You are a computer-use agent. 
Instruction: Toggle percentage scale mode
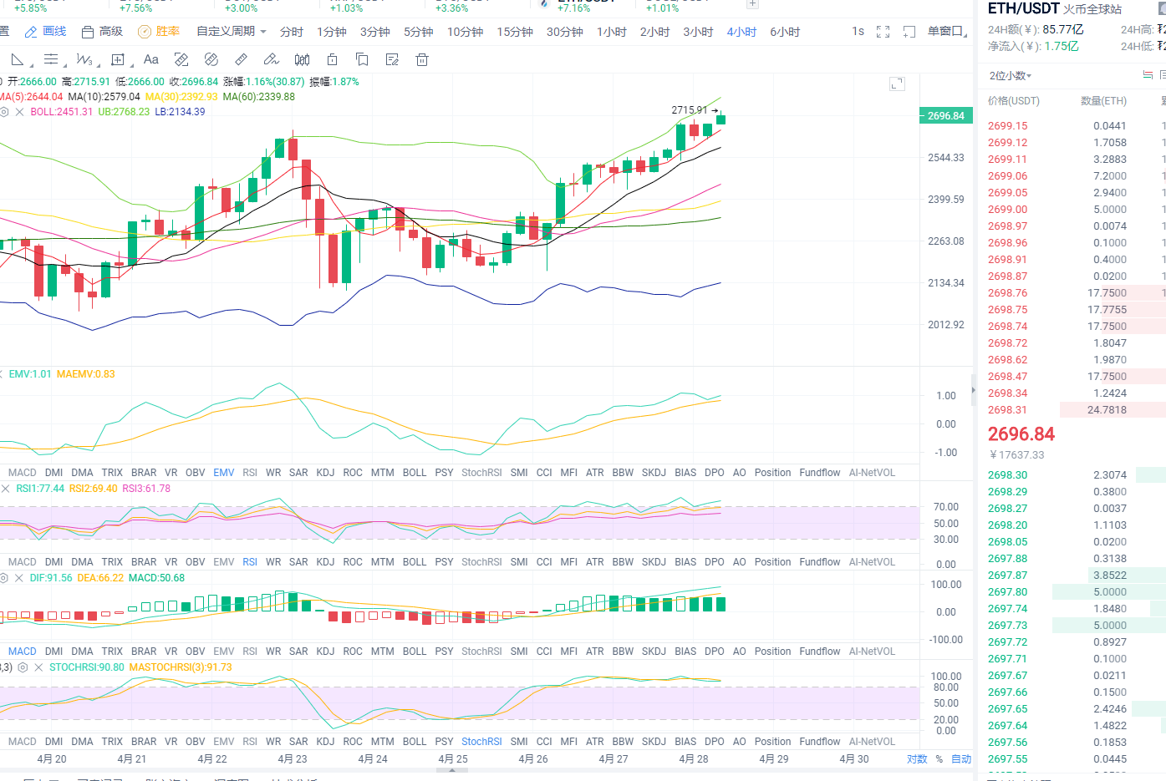point(939,759)
